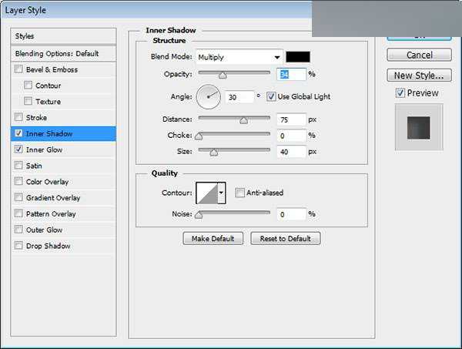Click the black shadow color swatch

tap(296, 57)
